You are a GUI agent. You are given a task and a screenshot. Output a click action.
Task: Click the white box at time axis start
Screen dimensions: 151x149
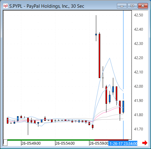coord(5,142)
